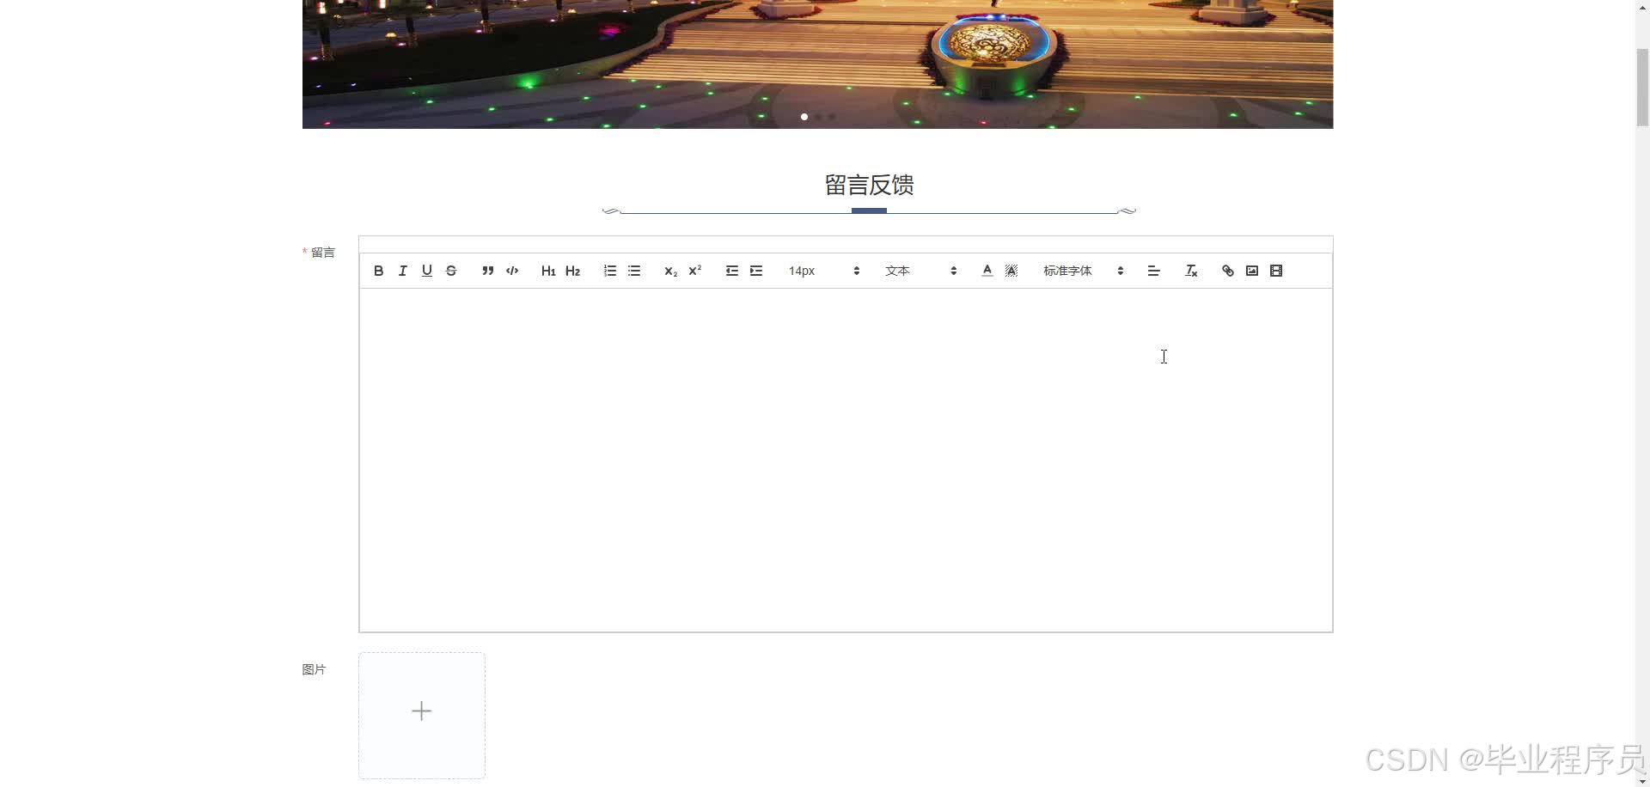The height and width of the screenshot is (787, 1650).
Task: Toggle the bullet list
Action: pos(633,271)
